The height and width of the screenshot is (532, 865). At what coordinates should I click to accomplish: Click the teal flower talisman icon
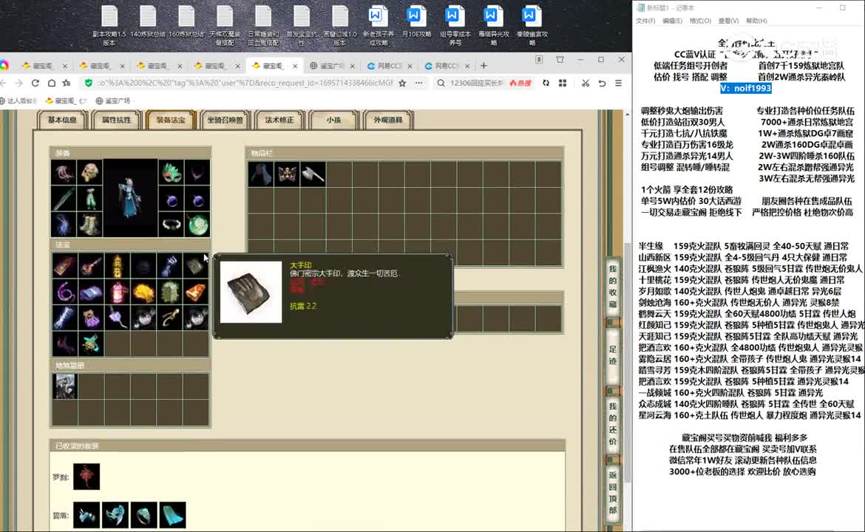tap(91, 344)
